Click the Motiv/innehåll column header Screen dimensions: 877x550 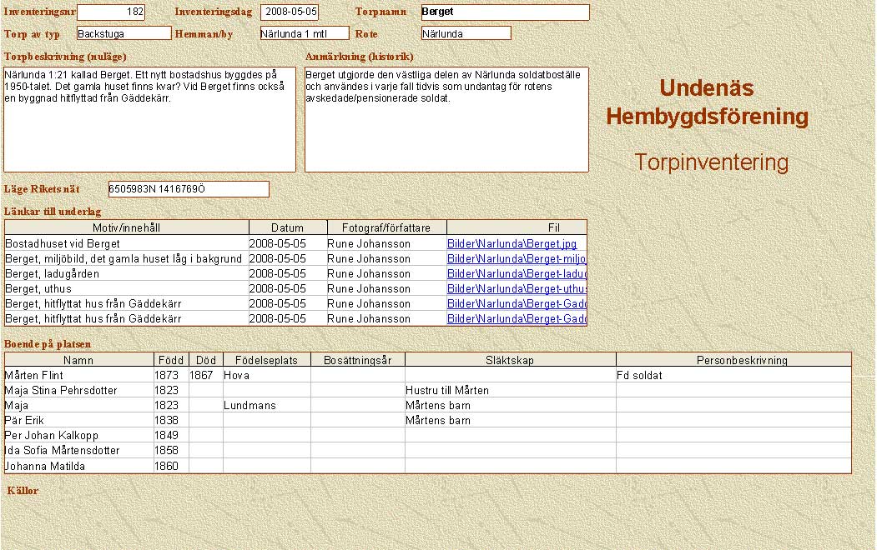tap(127, 228)
